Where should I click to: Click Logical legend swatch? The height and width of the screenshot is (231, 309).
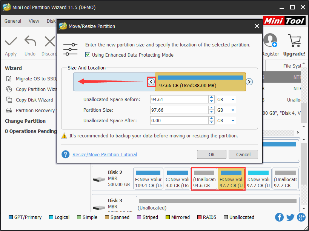[x=51, y=217]
